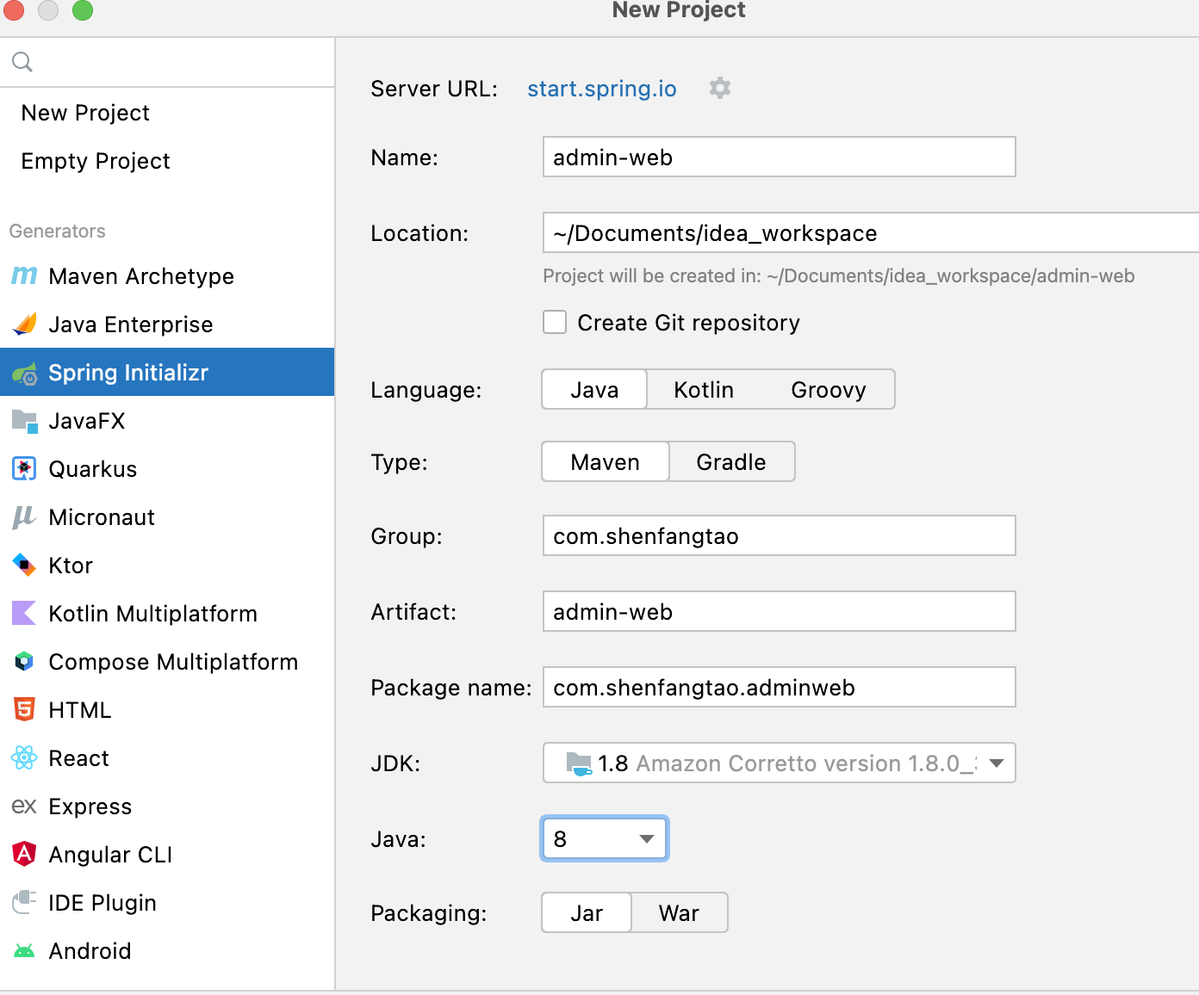
Task: Click the JDK folder icon in combo box
Action: pos(579,763)
